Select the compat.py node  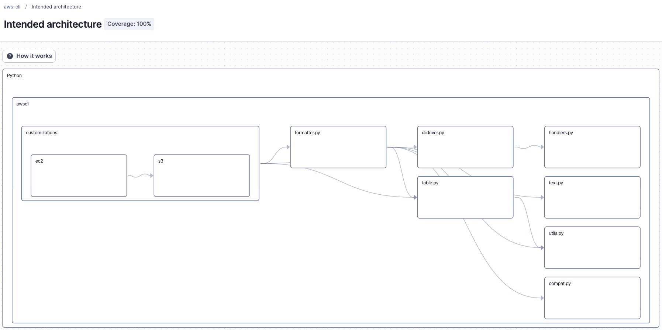pos(592,298)
